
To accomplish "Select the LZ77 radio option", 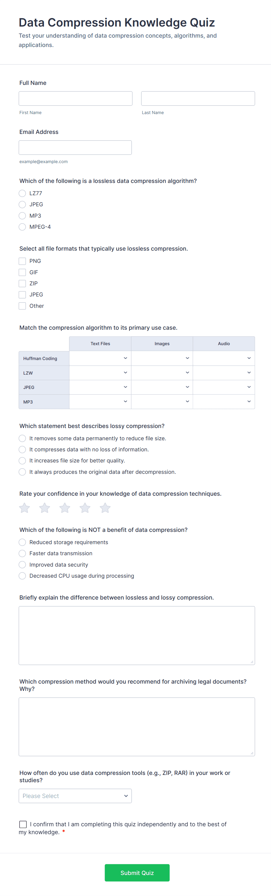I will (22, 193).
